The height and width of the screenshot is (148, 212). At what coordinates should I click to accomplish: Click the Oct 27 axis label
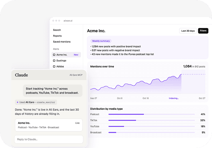coord(202,98)
